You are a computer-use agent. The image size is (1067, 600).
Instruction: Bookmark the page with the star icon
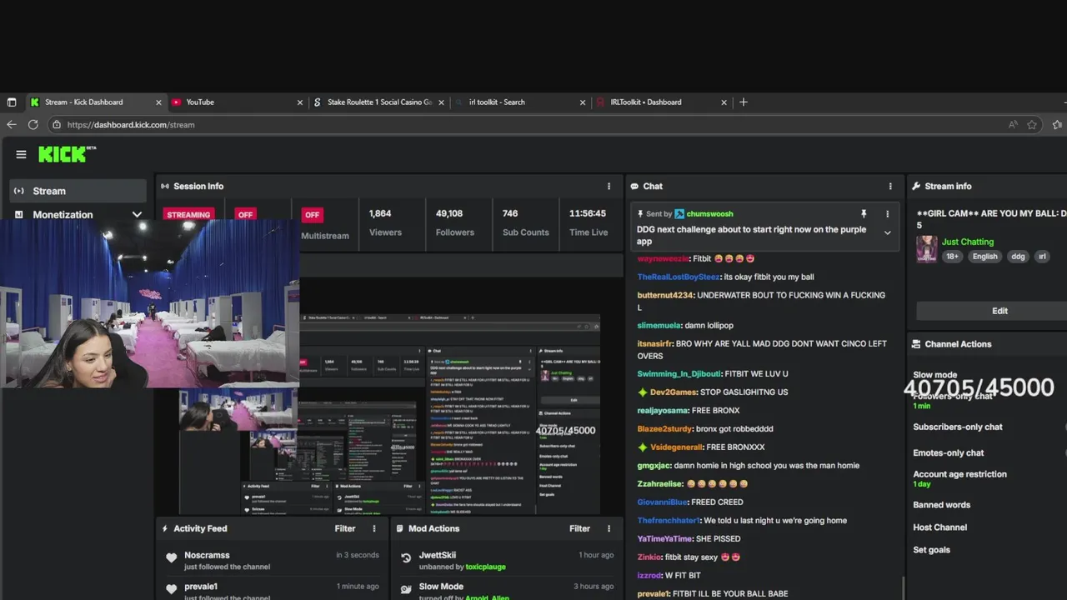click(1032, 125)
